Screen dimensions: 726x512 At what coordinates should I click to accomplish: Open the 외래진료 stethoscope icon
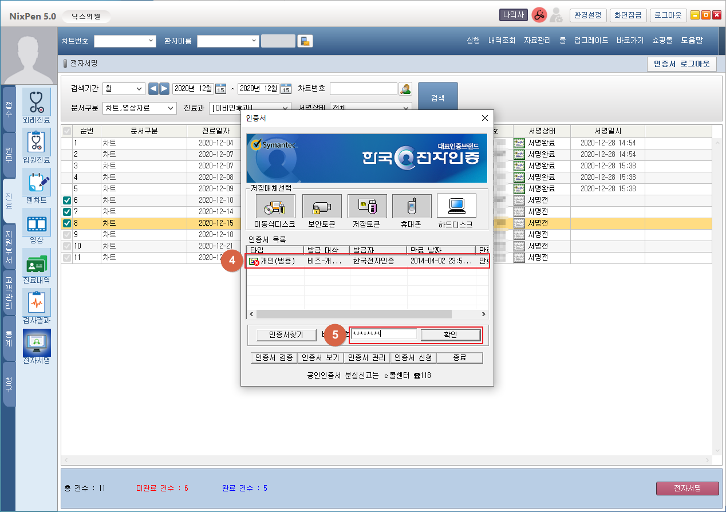tap(37, 102)
